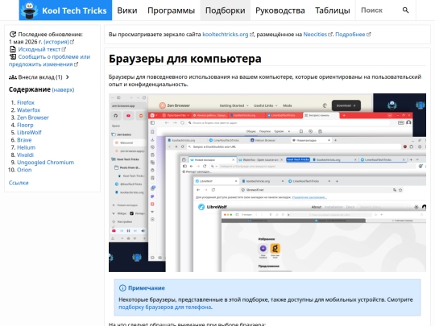Jump to Waterfox in contents
435x326 pixels.
point(28,110)
